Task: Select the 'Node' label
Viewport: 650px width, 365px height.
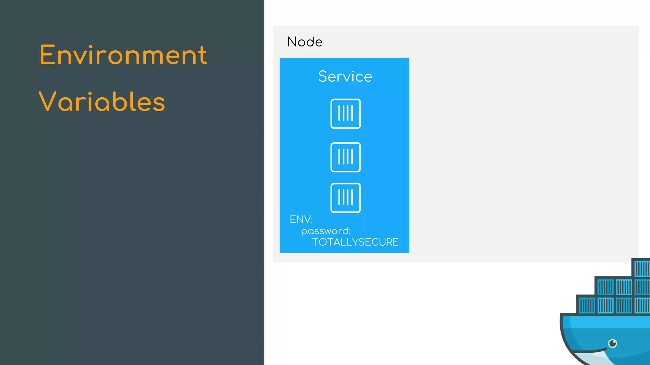Action: (305, 42)
